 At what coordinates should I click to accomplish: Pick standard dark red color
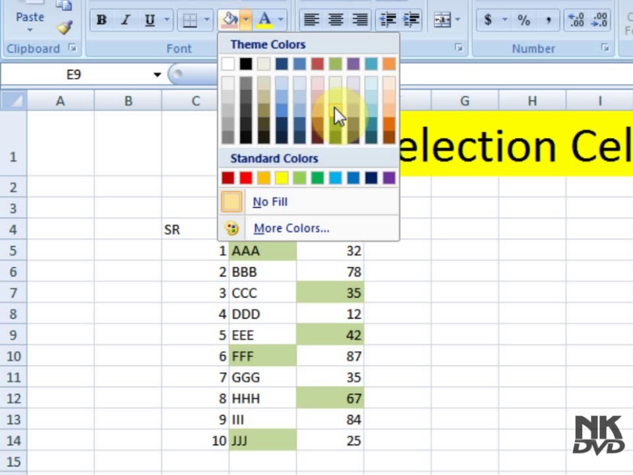[227, 177]
